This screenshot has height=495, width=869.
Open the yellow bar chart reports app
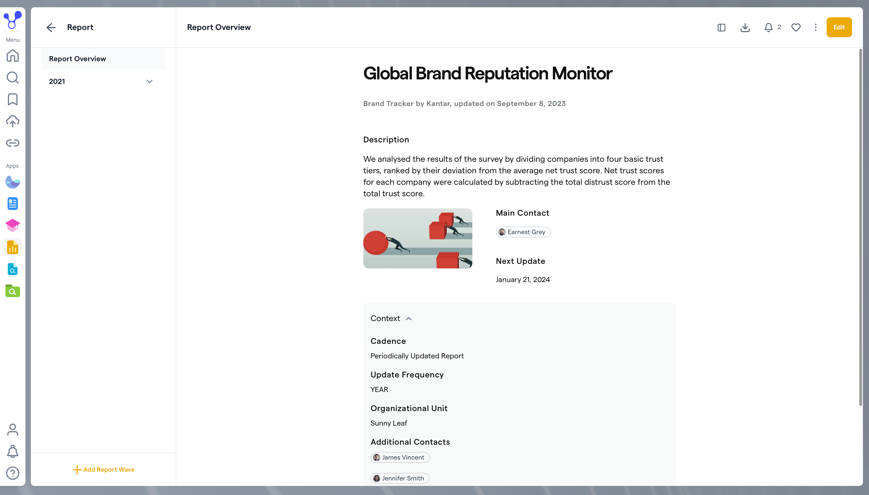point(13,247)
